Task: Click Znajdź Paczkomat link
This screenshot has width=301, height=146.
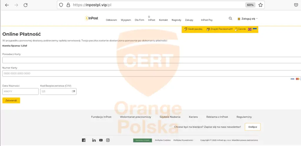Action: pos(220,29)
